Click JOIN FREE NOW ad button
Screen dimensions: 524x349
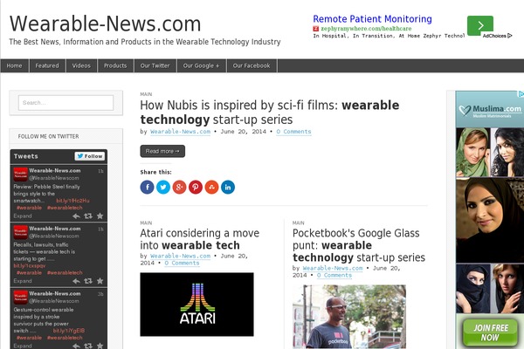490,332
